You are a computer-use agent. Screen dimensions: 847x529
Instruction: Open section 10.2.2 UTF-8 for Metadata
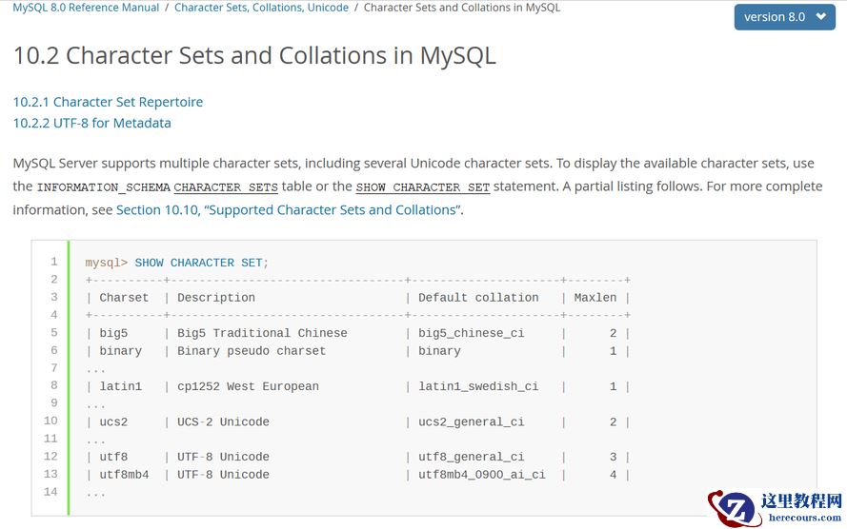(91, 123)
